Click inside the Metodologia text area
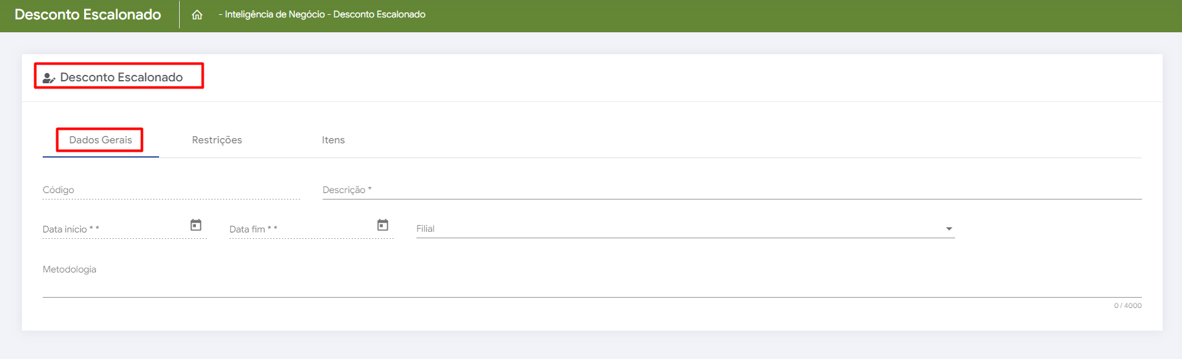Image resolution: width=1182 pixels, height=359 pixels. (592, 284)
